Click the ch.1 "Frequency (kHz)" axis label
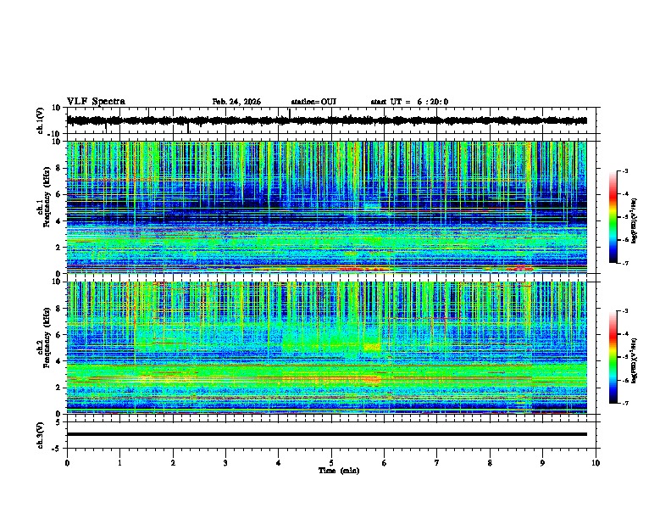The height and width of the screenshot is (519, 671). 47,198
